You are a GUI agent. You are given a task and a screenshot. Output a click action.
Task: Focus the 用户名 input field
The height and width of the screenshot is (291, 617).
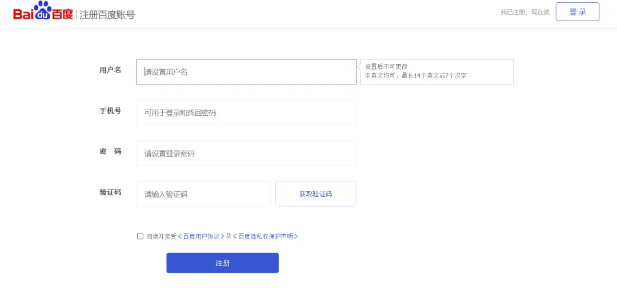click(246, 72)
